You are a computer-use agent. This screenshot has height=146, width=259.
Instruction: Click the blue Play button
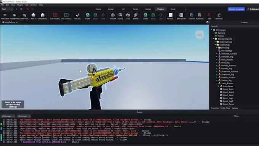coord(16,9)
